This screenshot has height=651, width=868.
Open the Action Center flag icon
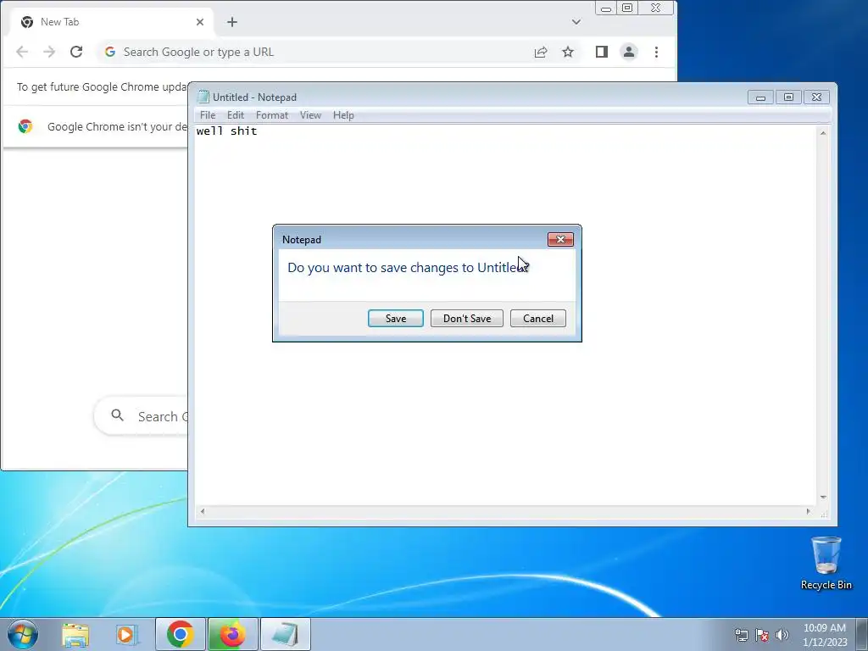pyautogui.click(x=762, y=635)
